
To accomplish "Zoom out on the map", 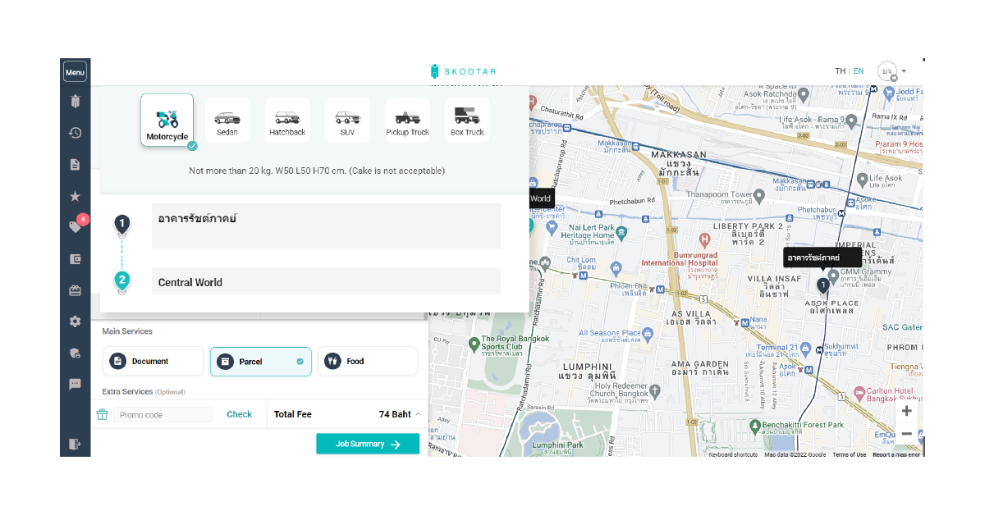I will (906, 434).
